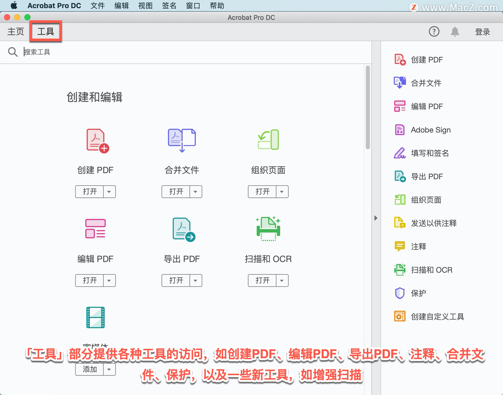Image resolution: width=503 pixels, height=395 pixels.
Task: Click the Edit PDF (编辑 PDF) large icon
Action: (95, 229)
